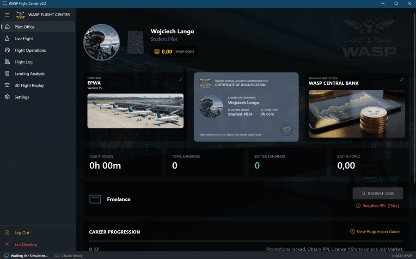The height and width of the screenshot is (259, 416).
Task: Open the Pilot Office page
Action: tap(38, 27)
